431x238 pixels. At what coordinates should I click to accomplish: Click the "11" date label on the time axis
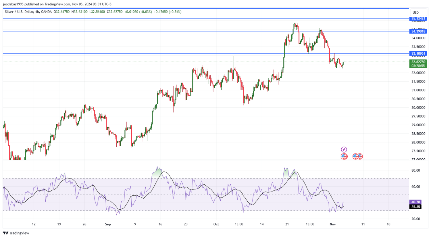coord(363,224)
